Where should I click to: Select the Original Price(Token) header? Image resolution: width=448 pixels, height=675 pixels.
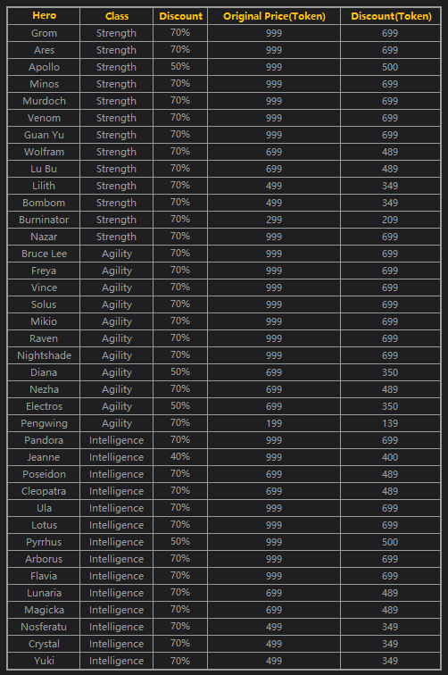tap(274, 16)
